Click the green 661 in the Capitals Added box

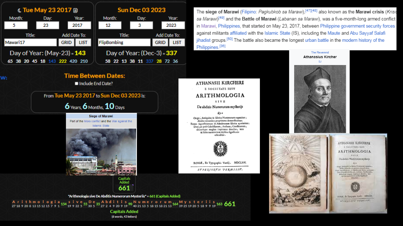[124, 188]
